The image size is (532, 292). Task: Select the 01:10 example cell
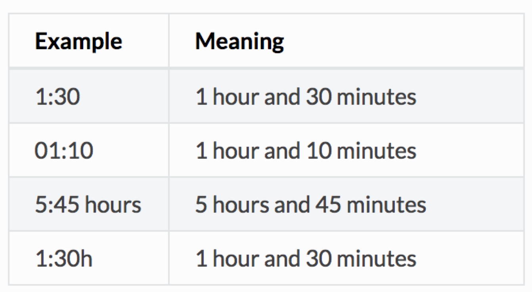coord(64,151)
